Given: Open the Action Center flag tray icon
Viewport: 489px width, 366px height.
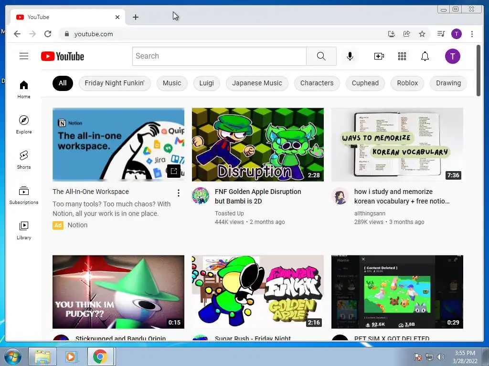Looking at the screenshot, I should click(417, 357).
